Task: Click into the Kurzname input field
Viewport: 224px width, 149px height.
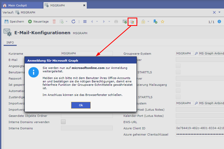Action: click(86, 53)
